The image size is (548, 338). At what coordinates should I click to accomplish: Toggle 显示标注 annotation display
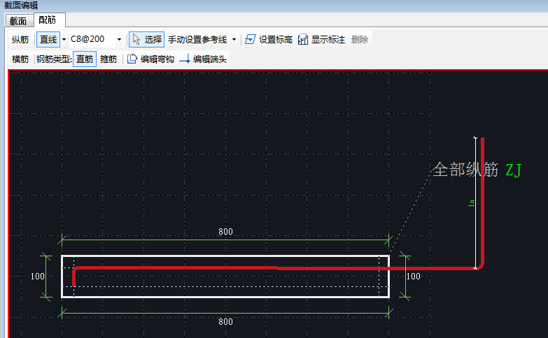321,39
